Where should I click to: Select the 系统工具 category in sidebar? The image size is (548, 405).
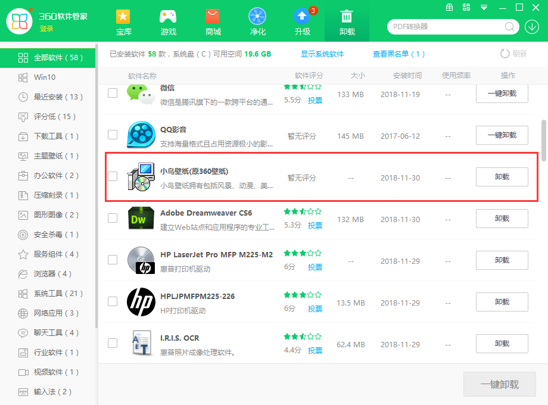[x=48, y=294]
